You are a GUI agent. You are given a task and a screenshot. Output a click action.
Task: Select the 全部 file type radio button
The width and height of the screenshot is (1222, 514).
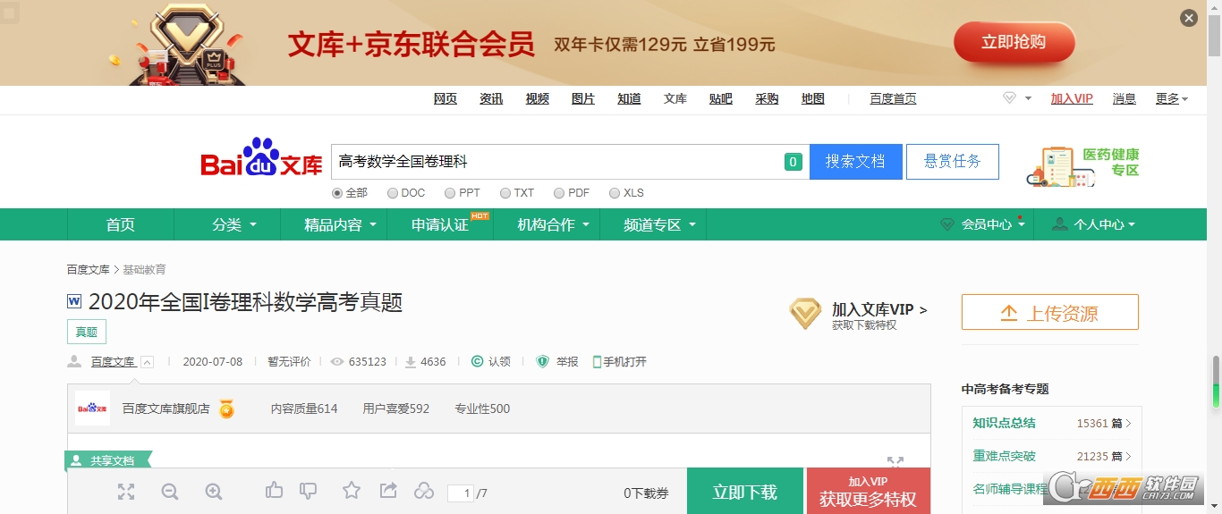[337, 193]
